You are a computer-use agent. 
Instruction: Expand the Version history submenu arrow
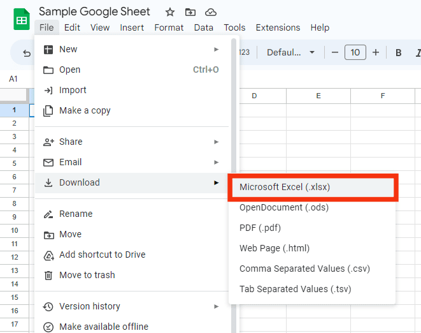coord(216,306)
